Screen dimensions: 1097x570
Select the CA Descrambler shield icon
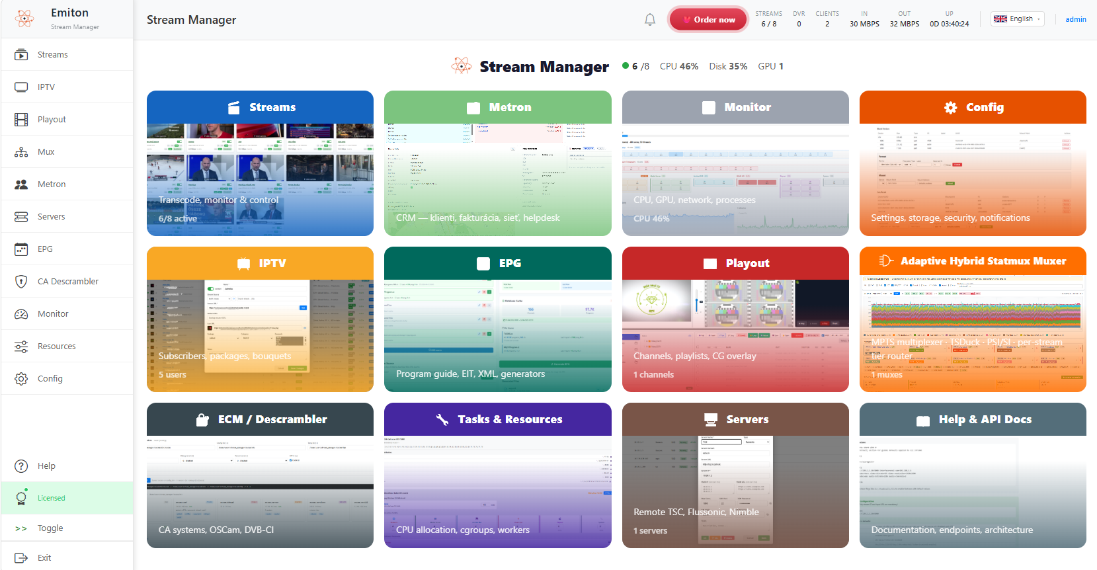tap(21, 282)
